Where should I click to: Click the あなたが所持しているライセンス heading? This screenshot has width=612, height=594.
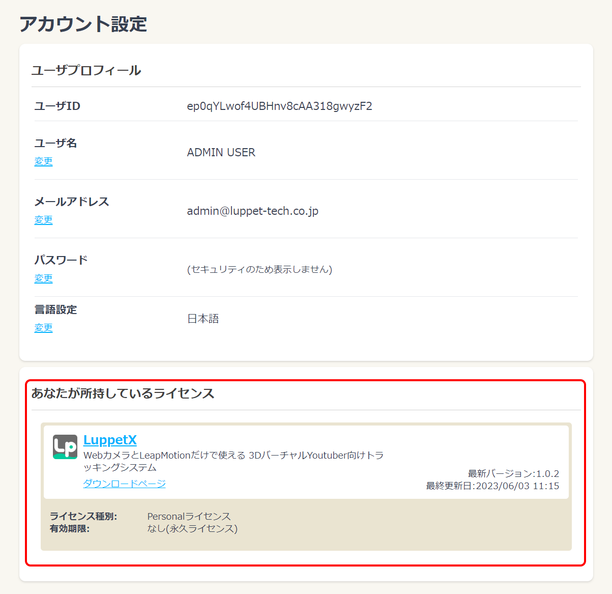point(123,393)
